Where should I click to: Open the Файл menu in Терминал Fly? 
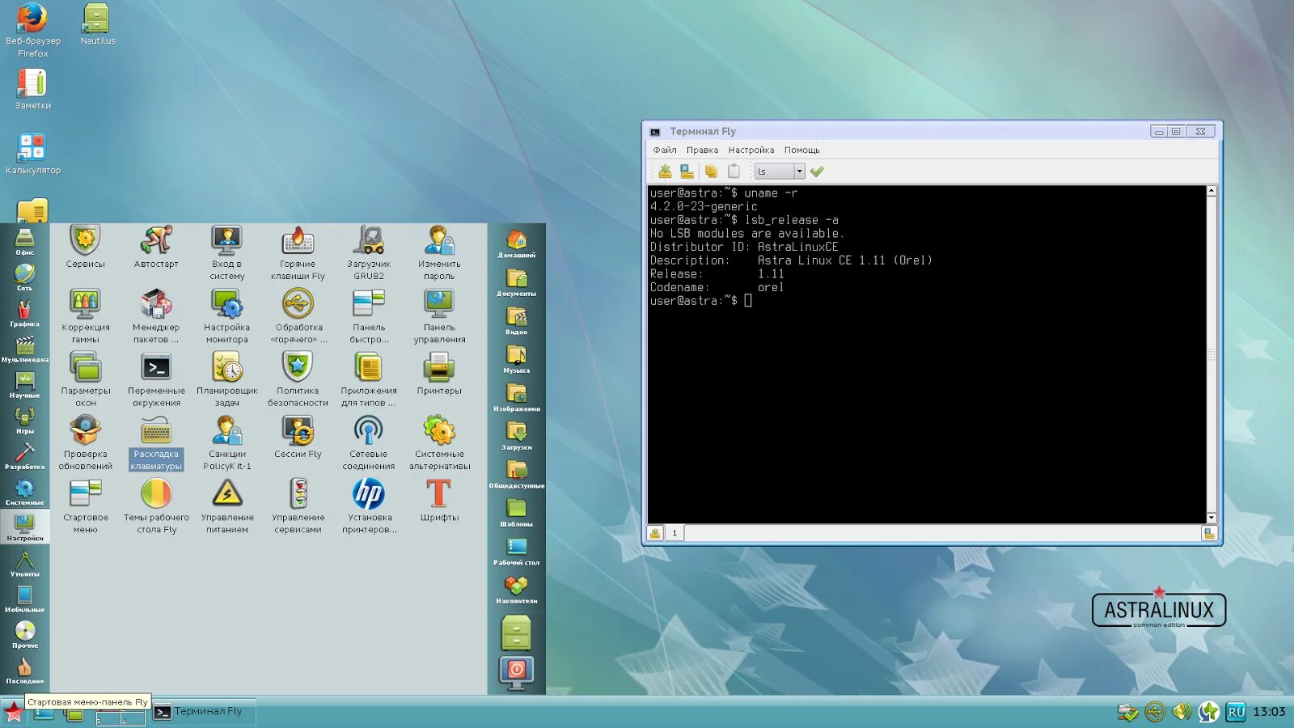pyautogui.click(x=665, y=150)
